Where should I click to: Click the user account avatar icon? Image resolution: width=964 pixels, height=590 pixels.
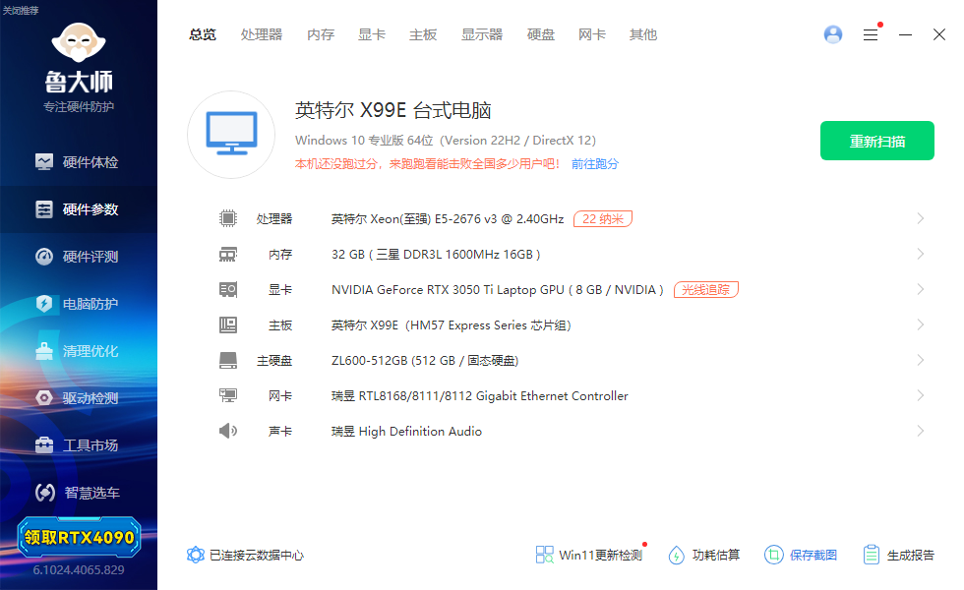click(833, 34)
